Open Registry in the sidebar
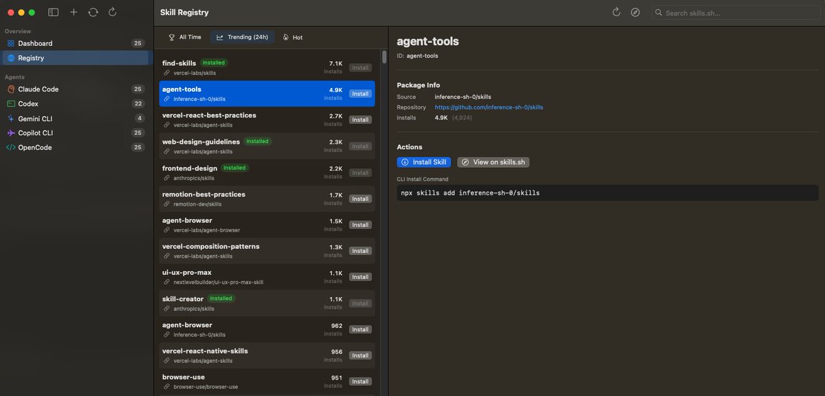Viewport: 825px width, 396px height. (x=75, y=58)
